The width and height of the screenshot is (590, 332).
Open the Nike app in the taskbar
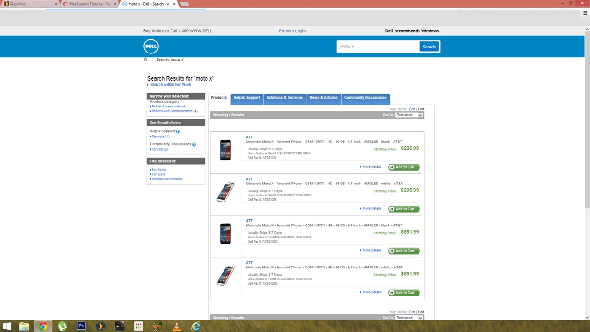119,326
